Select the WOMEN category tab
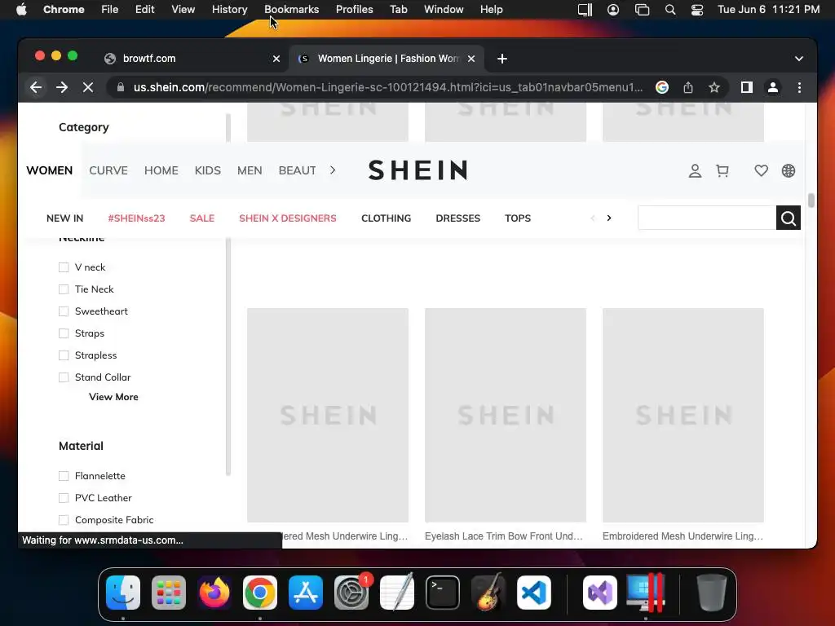The width and height of the screenshot is (835, 626). coord(50,170)
